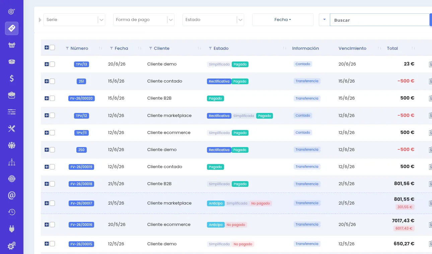Image resolution: width=432 pixels, height=254 pixels.
Task: Open invoice FV-26/00015
Action: tap(81, 244)
